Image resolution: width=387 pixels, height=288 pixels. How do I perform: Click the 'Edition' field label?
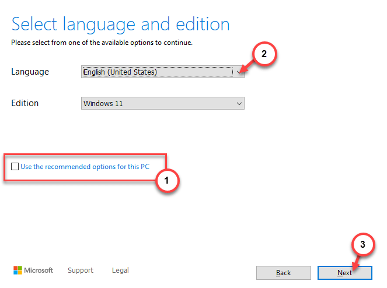click(x=25, y=103)
